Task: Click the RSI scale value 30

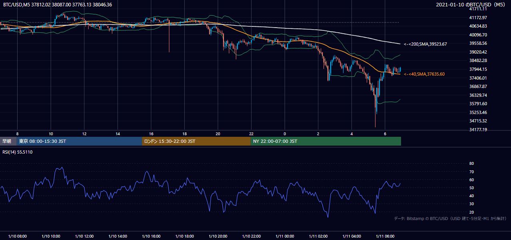Action: tap(471, 204)
